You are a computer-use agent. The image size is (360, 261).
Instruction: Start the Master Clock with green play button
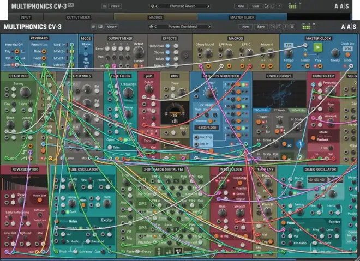tap(318, 47)
